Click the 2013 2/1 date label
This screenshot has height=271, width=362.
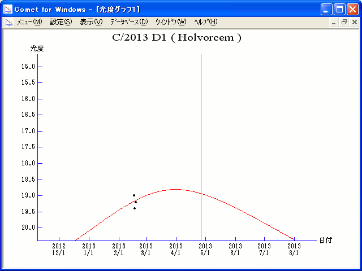click(119, 250)
